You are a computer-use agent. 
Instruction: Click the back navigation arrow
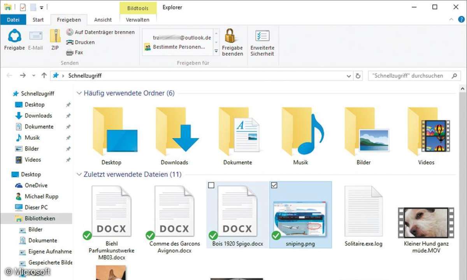pyautogui.click(x=9, y=75)
